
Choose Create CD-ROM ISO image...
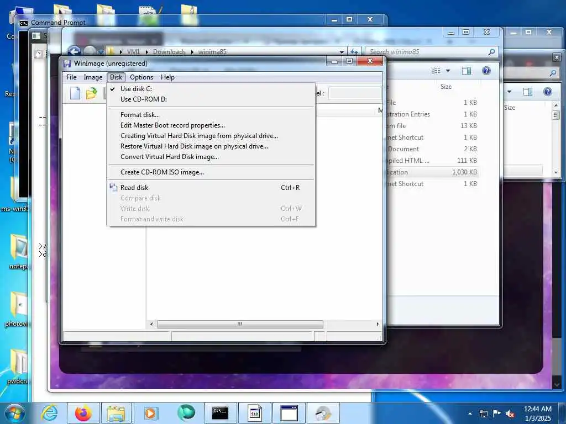(211, 172)
